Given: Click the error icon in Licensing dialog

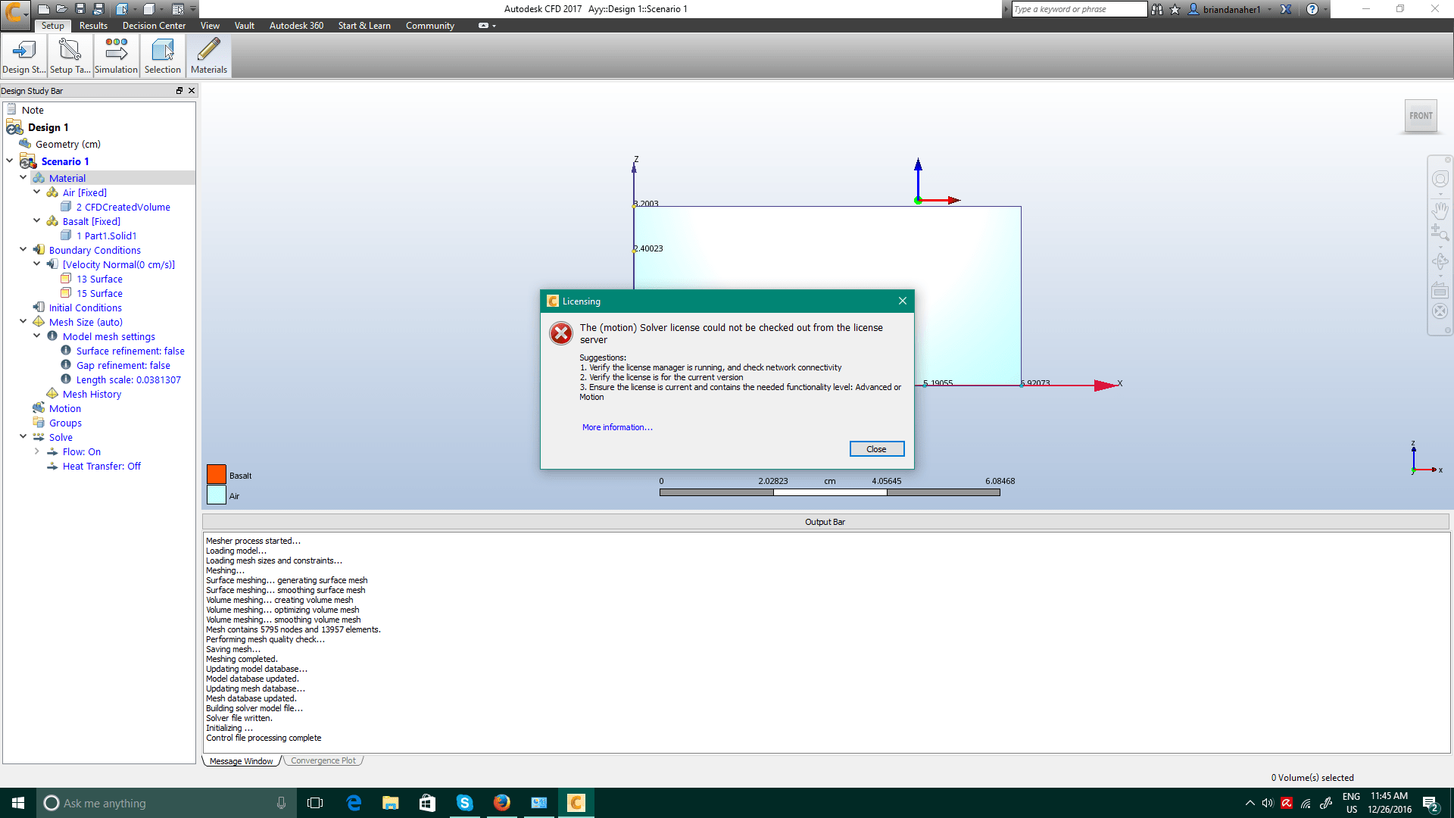Looking at the screenshot, I should 561,333.
